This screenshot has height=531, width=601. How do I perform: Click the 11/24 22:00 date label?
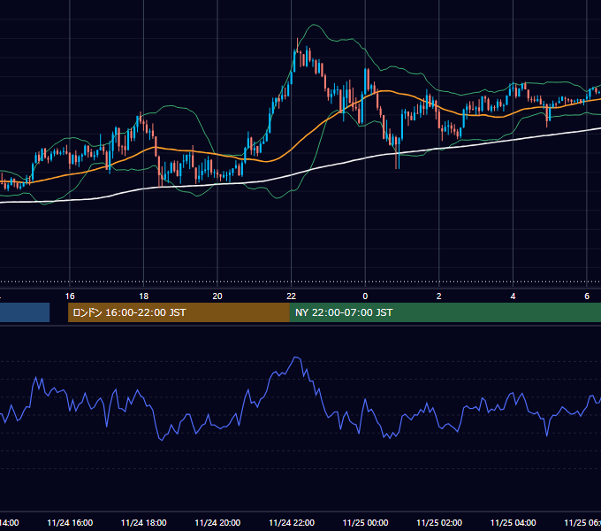(292, 523)
